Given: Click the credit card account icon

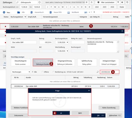Looking at the screenshot, I should coord(86,12).
